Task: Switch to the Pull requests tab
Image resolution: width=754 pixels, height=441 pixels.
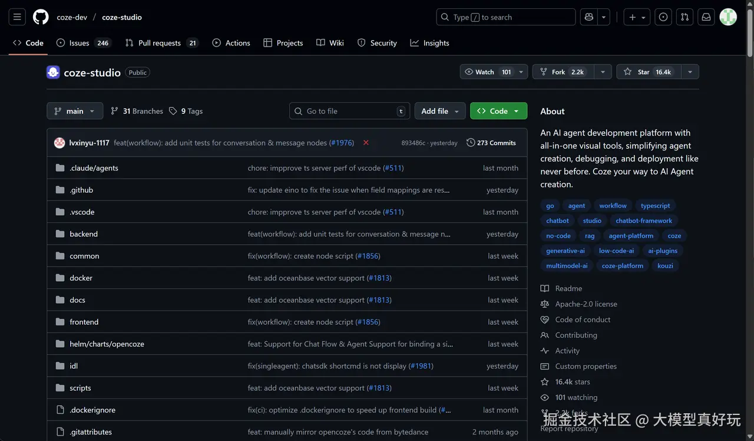Action: click(162, 43)
